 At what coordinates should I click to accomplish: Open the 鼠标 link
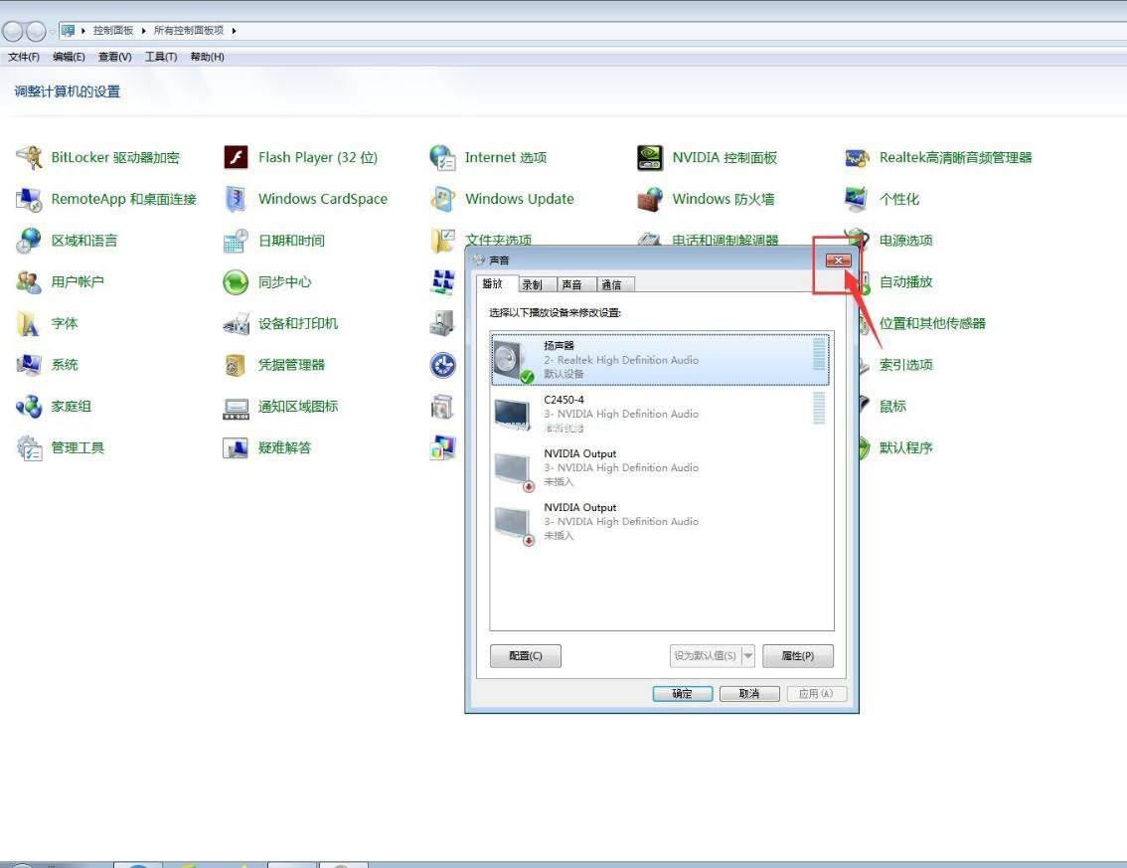892,407
